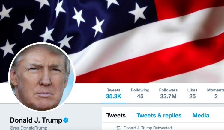224x130 pixels.
Task: Click the 45 following count
Action: 140,97
